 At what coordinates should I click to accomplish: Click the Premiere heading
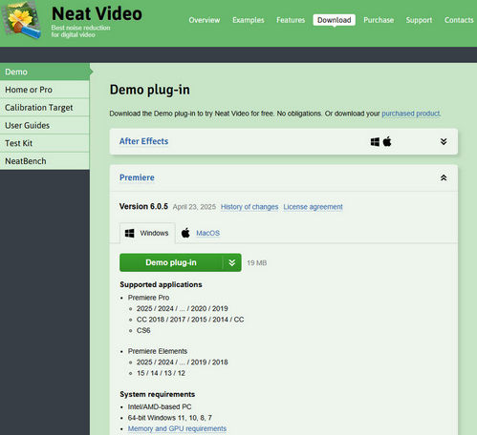(137, 177)
